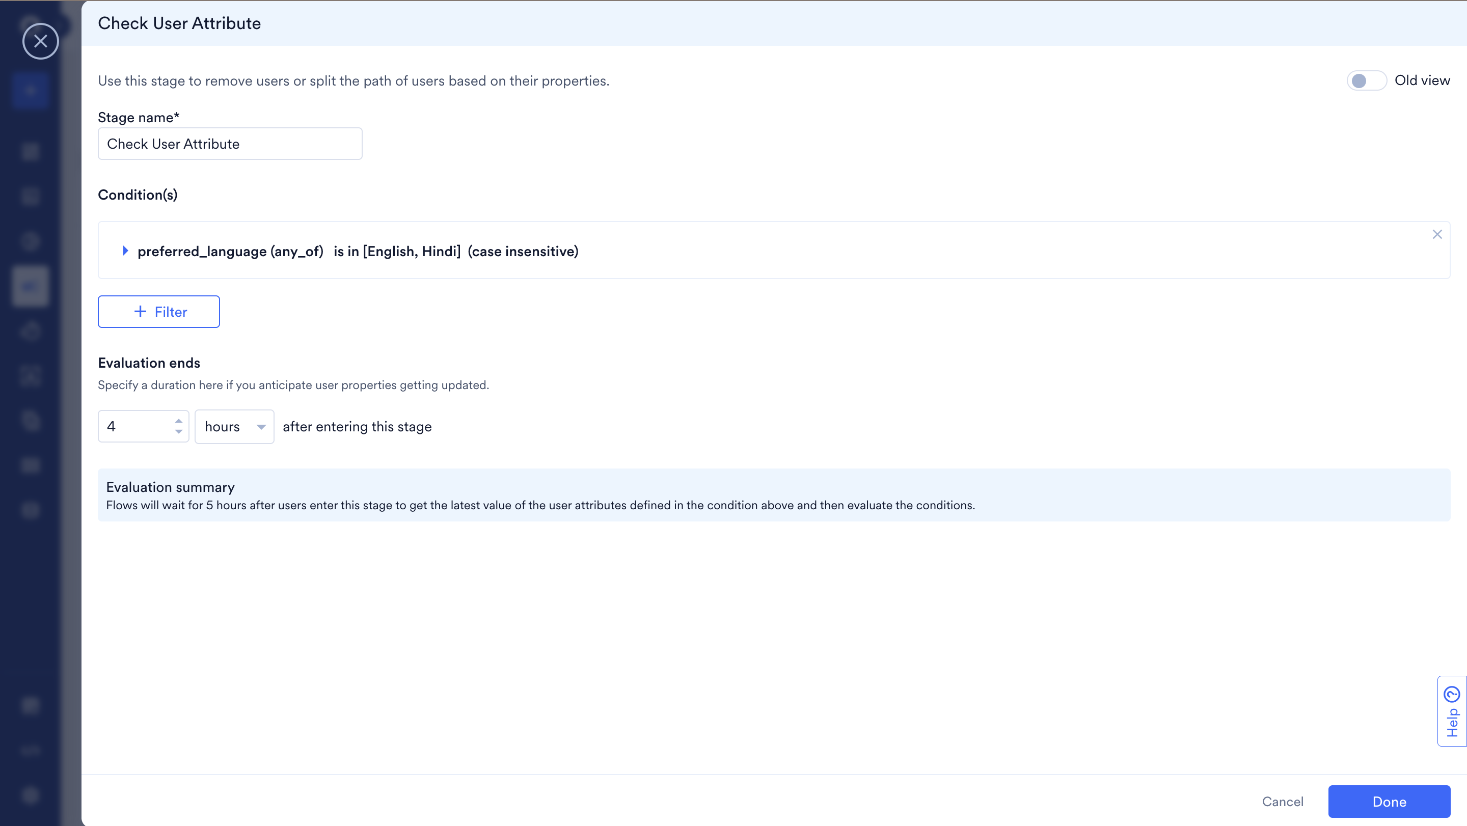Select the duration value field showing 4
The height and width of the screenshot is (826, 1467).
134,426
